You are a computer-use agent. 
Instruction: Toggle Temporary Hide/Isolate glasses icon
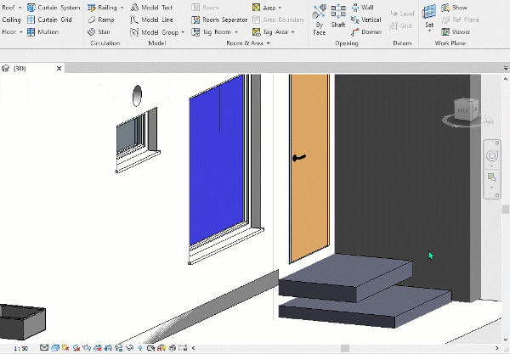point(129,348)
